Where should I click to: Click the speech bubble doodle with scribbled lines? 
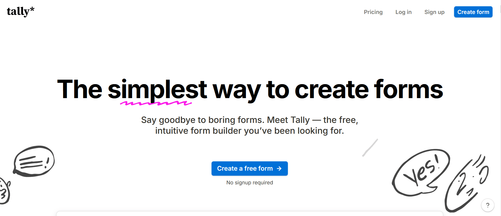pyautogui.click(x=34, y=161)
